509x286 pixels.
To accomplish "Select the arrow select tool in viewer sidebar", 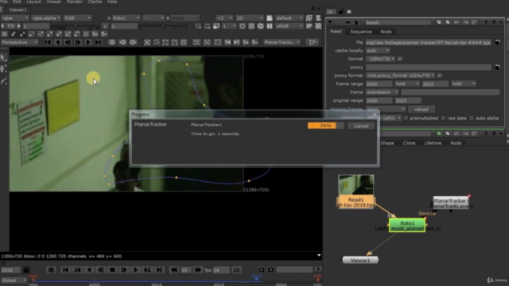I will (3, 58).
